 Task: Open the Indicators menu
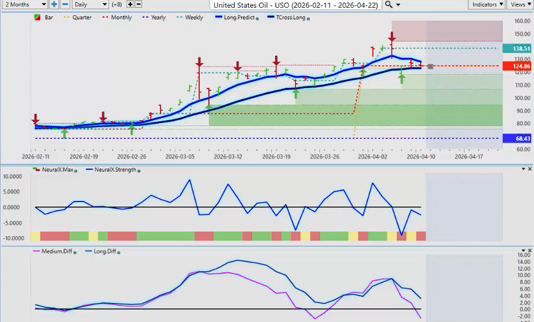point(487,4)
